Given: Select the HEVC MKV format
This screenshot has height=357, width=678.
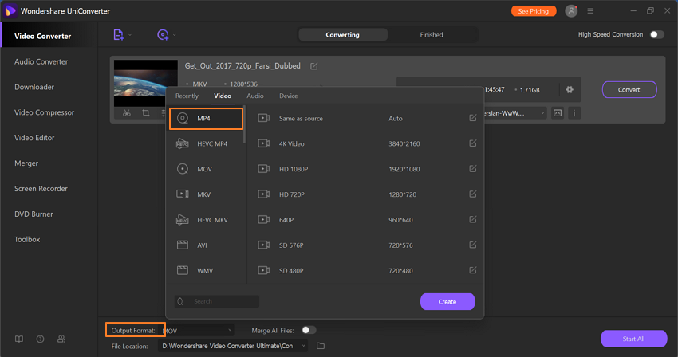Looking at the screenshot, I should (206, 220).
